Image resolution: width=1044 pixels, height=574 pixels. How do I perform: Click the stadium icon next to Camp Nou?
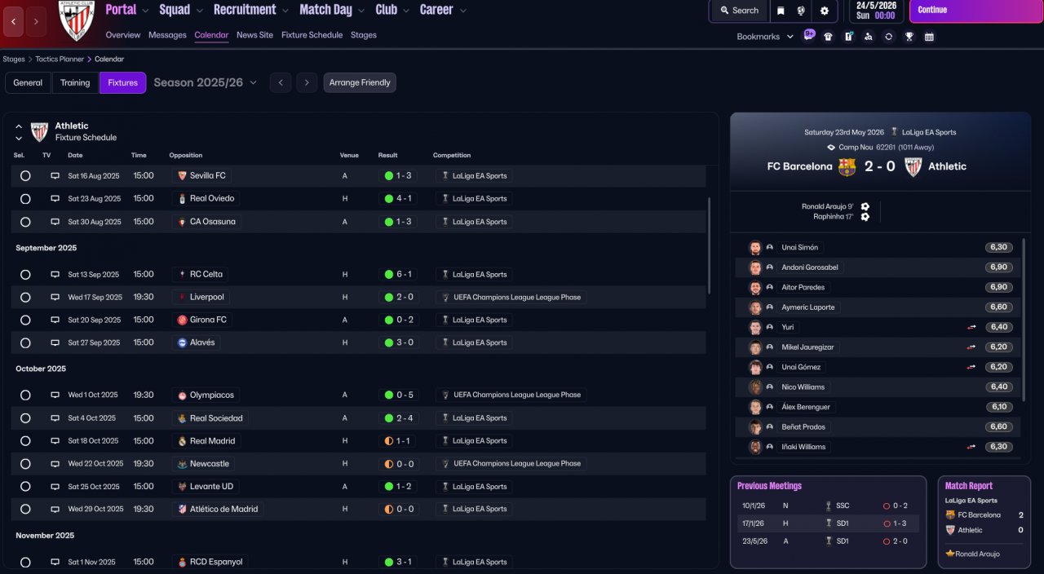pos(831,148)
